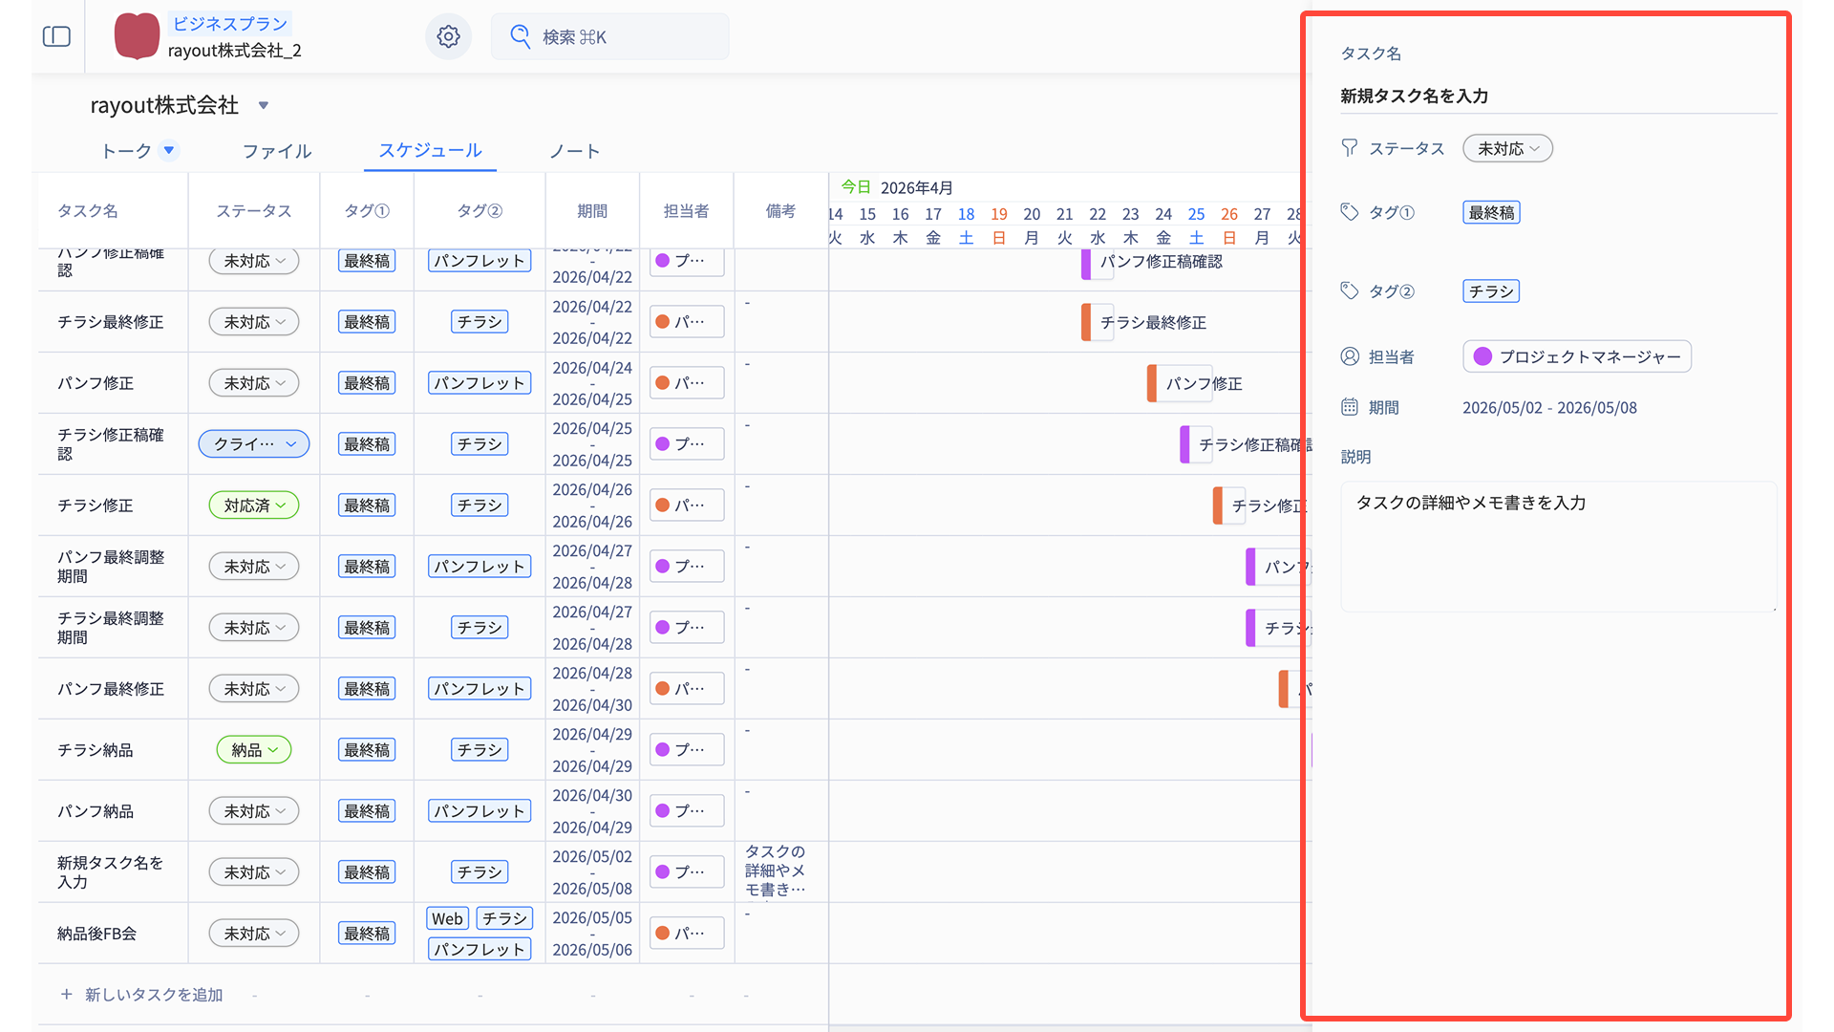This screenshot has height=1032, width=1834.
Task: Open the クライ… status dropdown for チラシ修正稿確認
Action: [254, 444]
